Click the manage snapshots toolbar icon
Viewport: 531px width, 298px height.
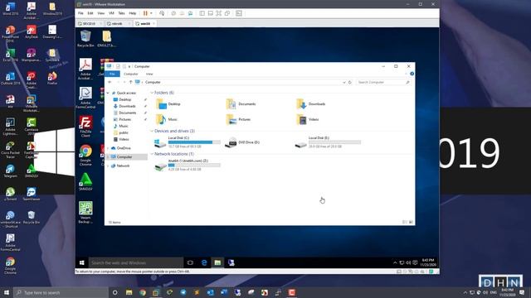pos(190,13)
